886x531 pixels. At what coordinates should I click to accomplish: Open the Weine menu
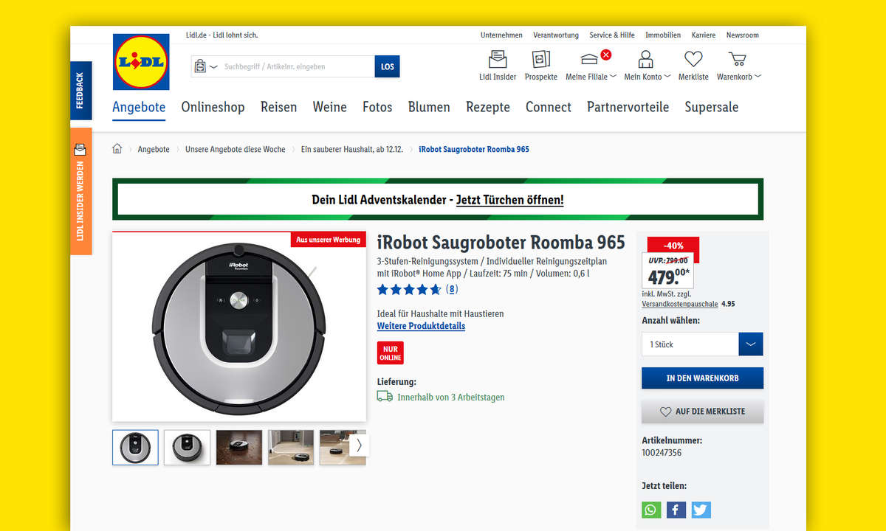point(329,107)
